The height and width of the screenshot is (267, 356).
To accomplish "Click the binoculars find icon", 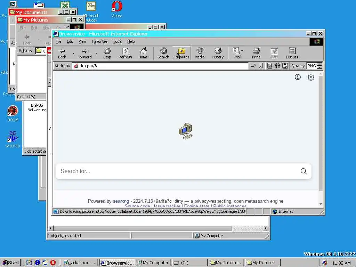I will 277,66.
